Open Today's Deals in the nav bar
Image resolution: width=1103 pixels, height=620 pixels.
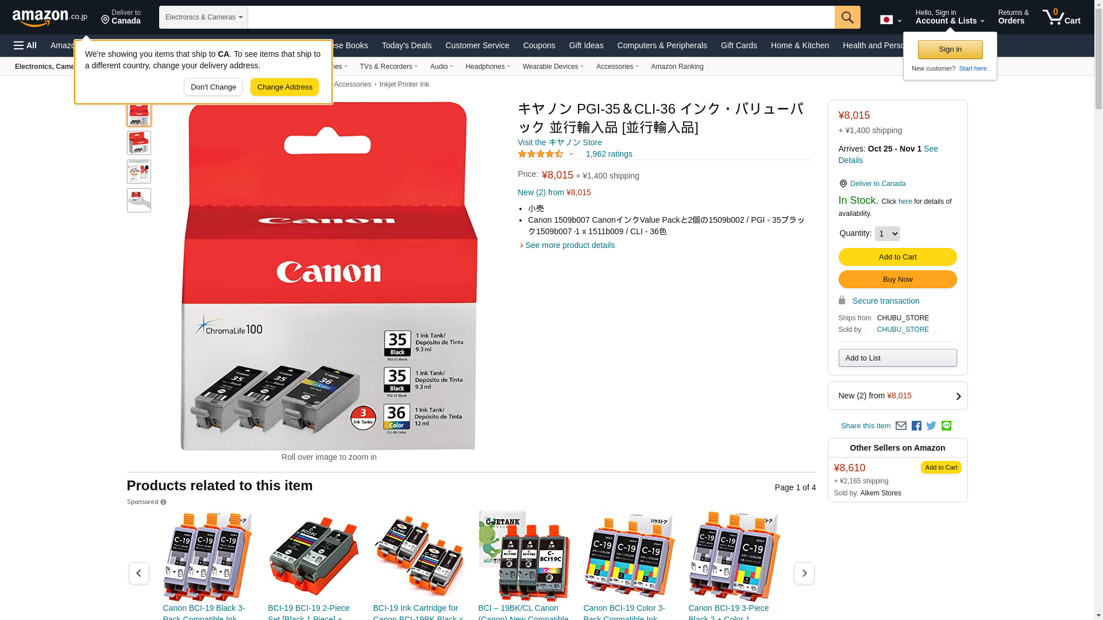[x=406, y=45]
